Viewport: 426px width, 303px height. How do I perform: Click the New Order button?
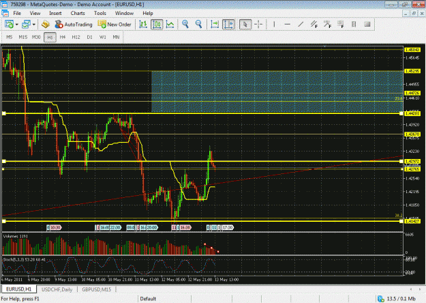coord(115,25)
